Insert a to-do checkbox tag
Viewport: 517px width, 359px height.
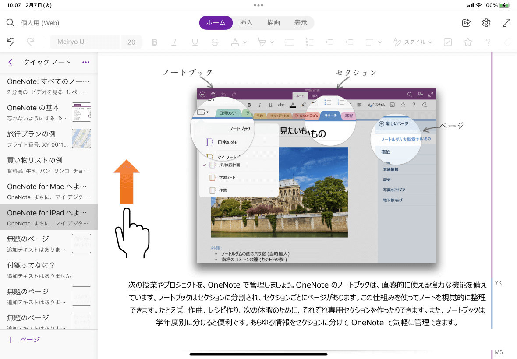click(x=448, y=42)
